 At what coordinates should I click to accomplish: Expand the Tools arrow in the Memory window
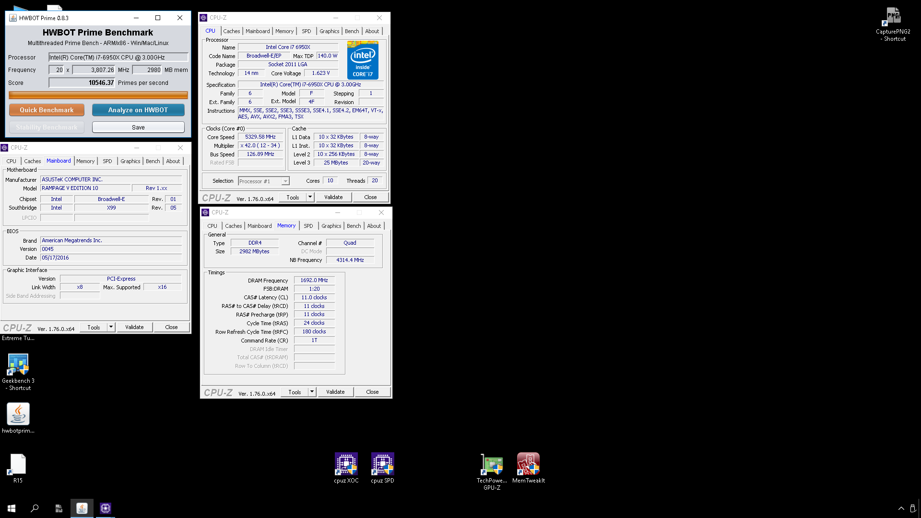pyautogui.click(x=312, y=392)
